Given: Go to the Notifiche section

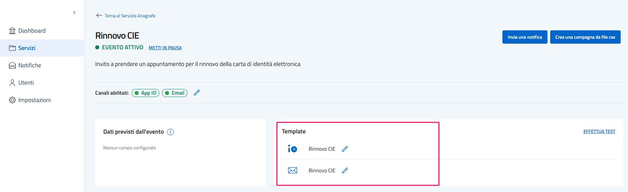Looking at the screenshot, I should [x=30, y=65].
